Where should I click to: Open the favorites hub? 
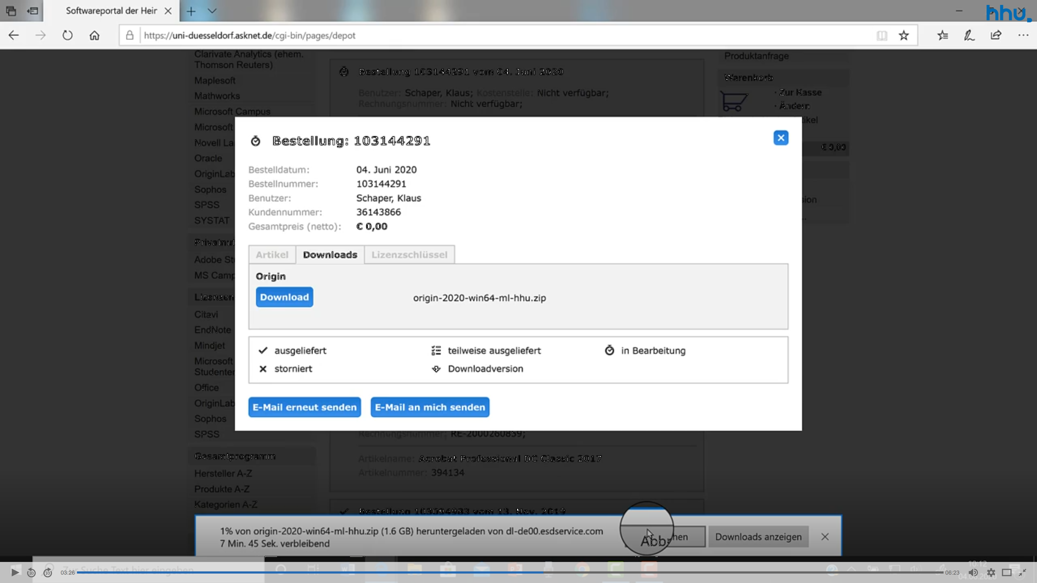point(942,35)
